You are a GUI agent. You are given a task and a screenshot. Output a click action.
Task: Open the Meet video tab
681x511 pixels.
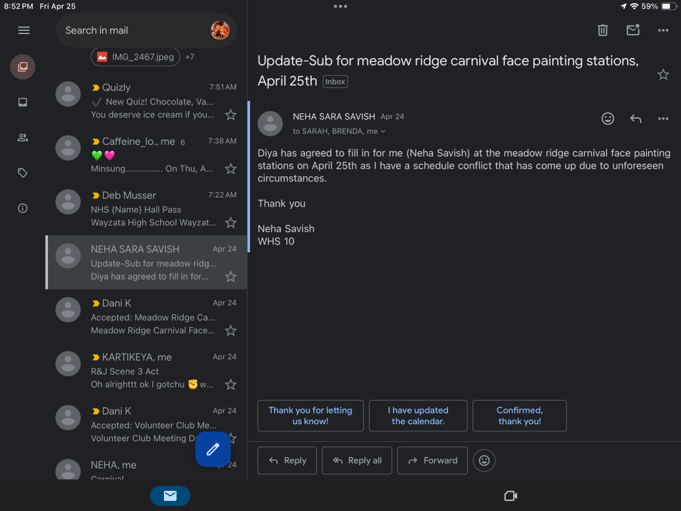click(x=511, y=496)
